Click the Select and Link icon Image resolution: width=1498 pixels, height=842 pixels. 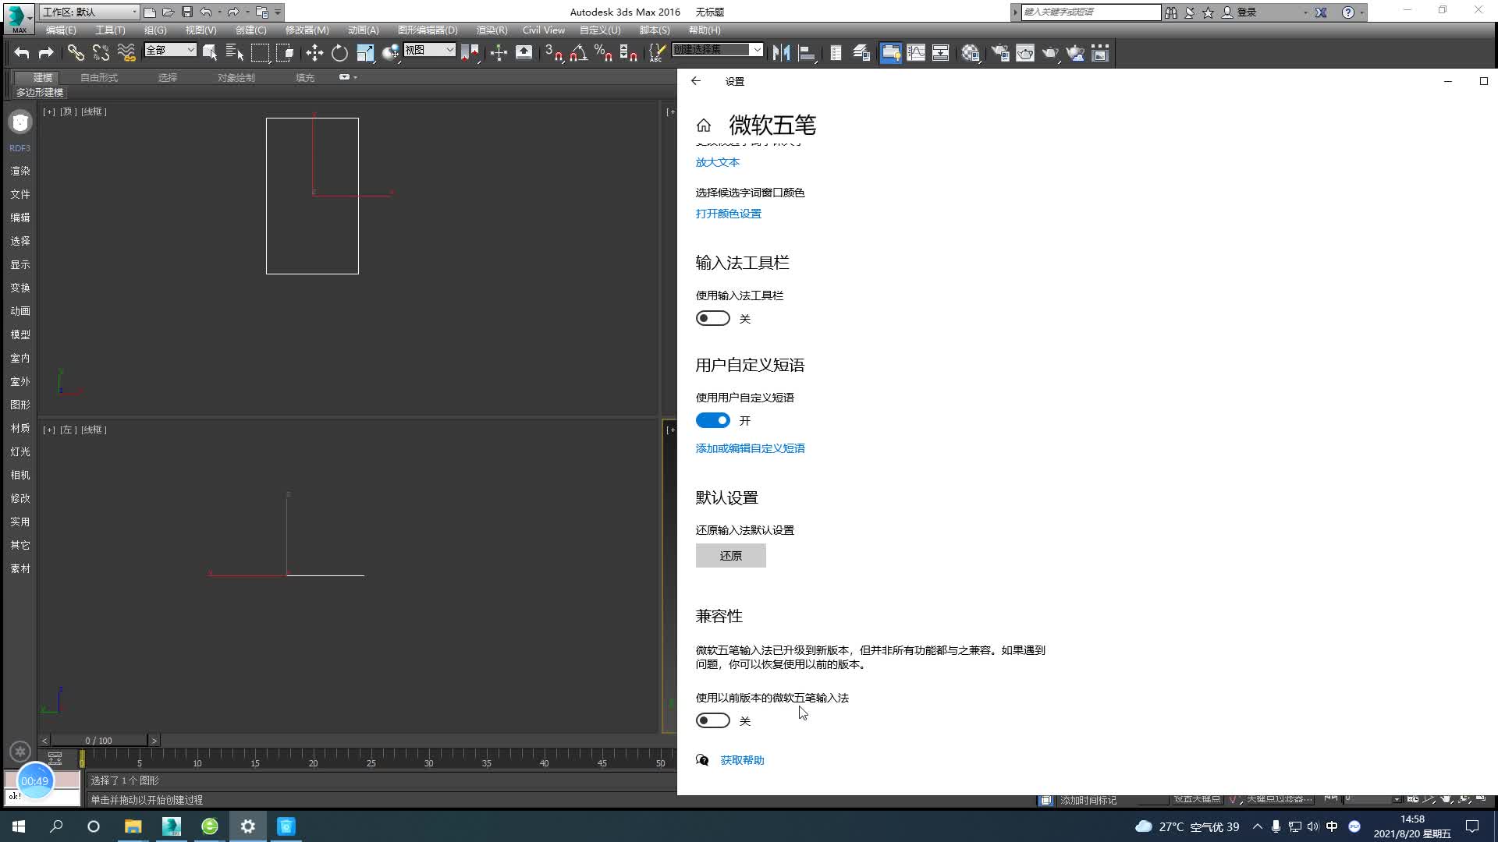tap(76, 53)
